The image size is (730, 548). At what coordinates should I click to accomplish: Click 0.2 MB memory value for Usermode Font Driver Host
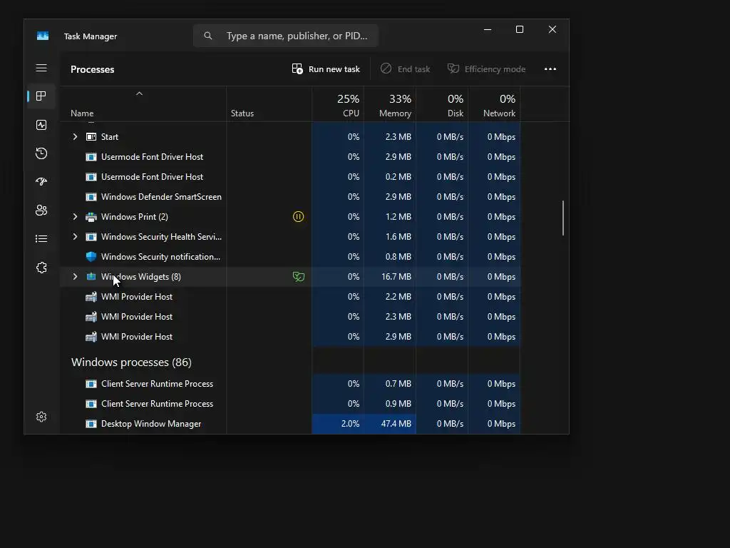tap(398, 177)
